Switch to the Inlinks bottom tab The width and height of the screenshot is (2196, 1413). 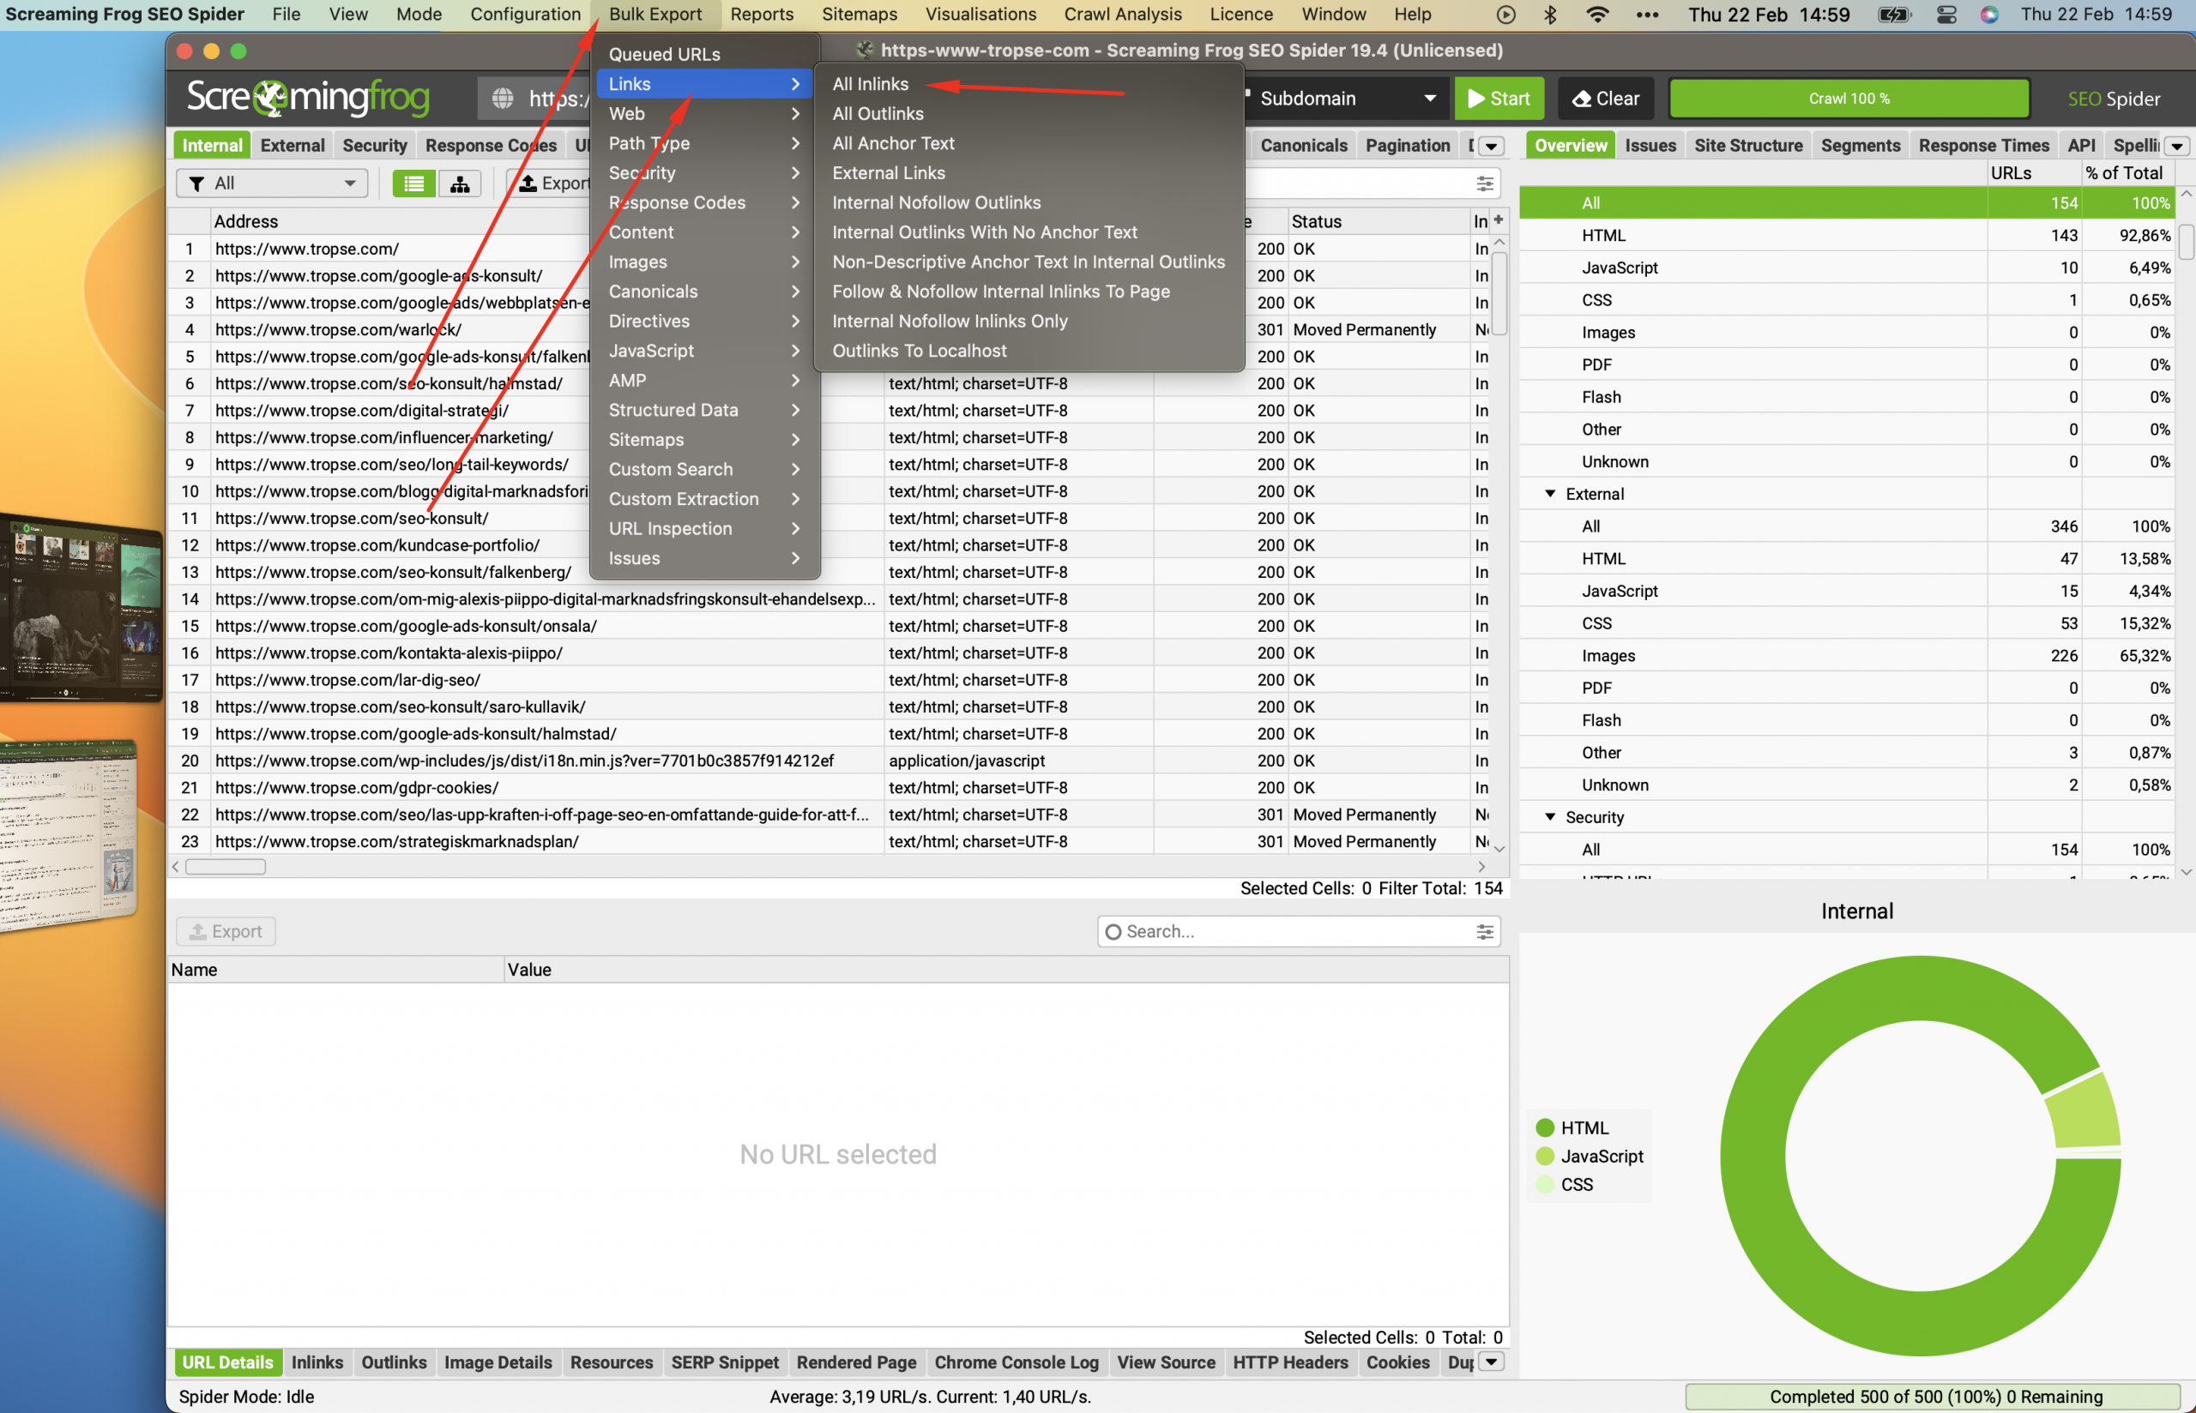(x=317, y=1362)
